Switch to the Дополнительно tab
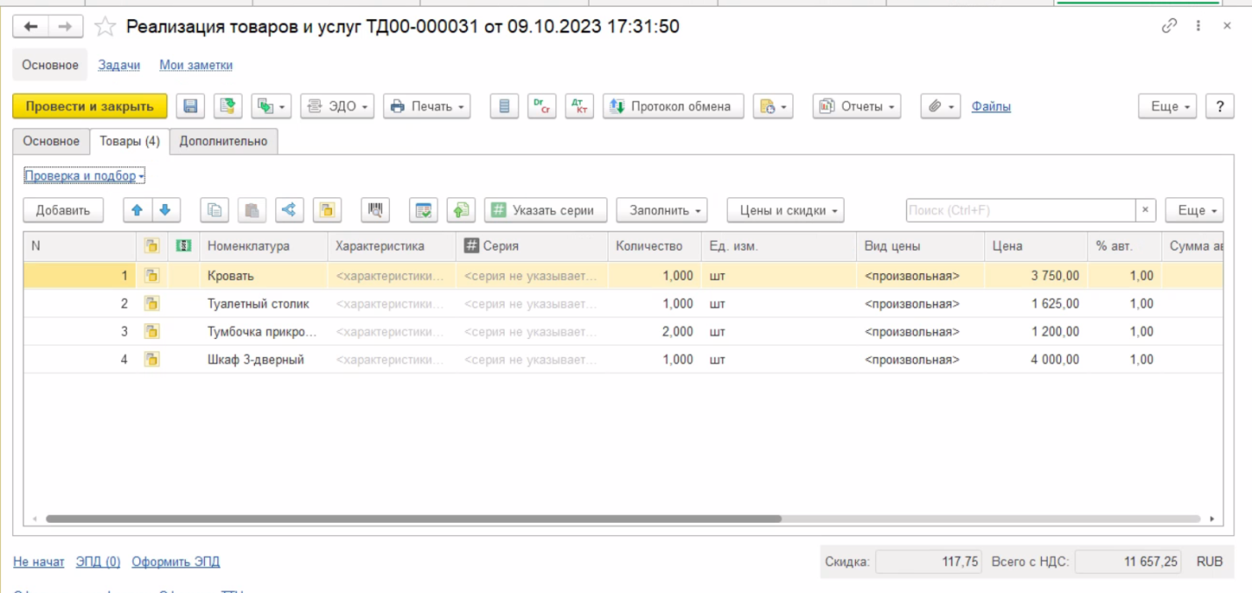The width and height of the screenshot is (1252, 593). coord(223,141)
